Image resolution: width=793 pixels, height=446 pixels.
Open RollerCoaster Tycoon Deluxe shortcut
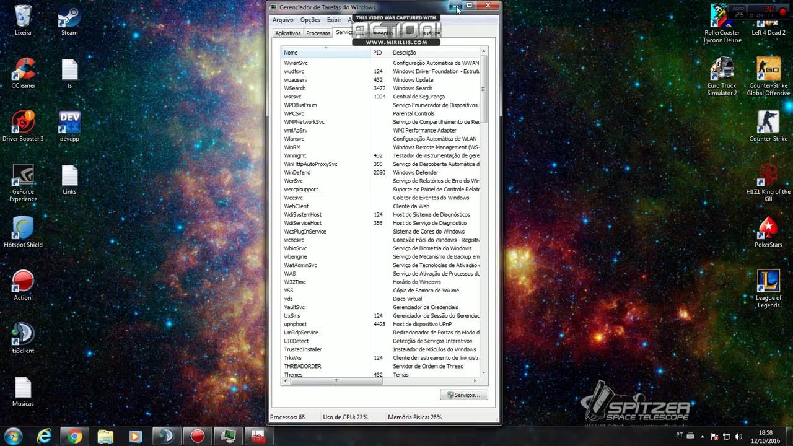pos(722,24)
